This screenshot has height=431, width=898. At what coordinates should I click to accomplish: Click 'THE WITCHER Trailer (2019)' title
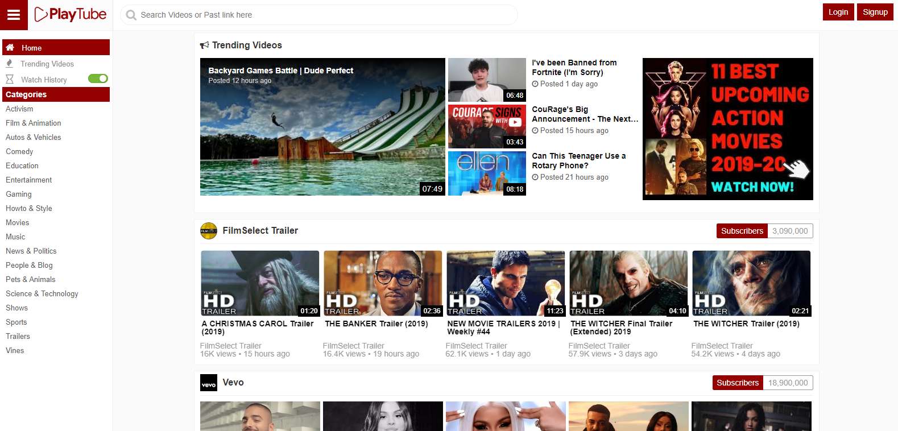coord(747,324)
